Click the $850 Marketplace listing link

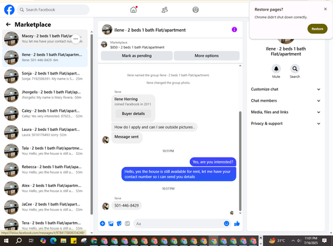pos(137,47)
